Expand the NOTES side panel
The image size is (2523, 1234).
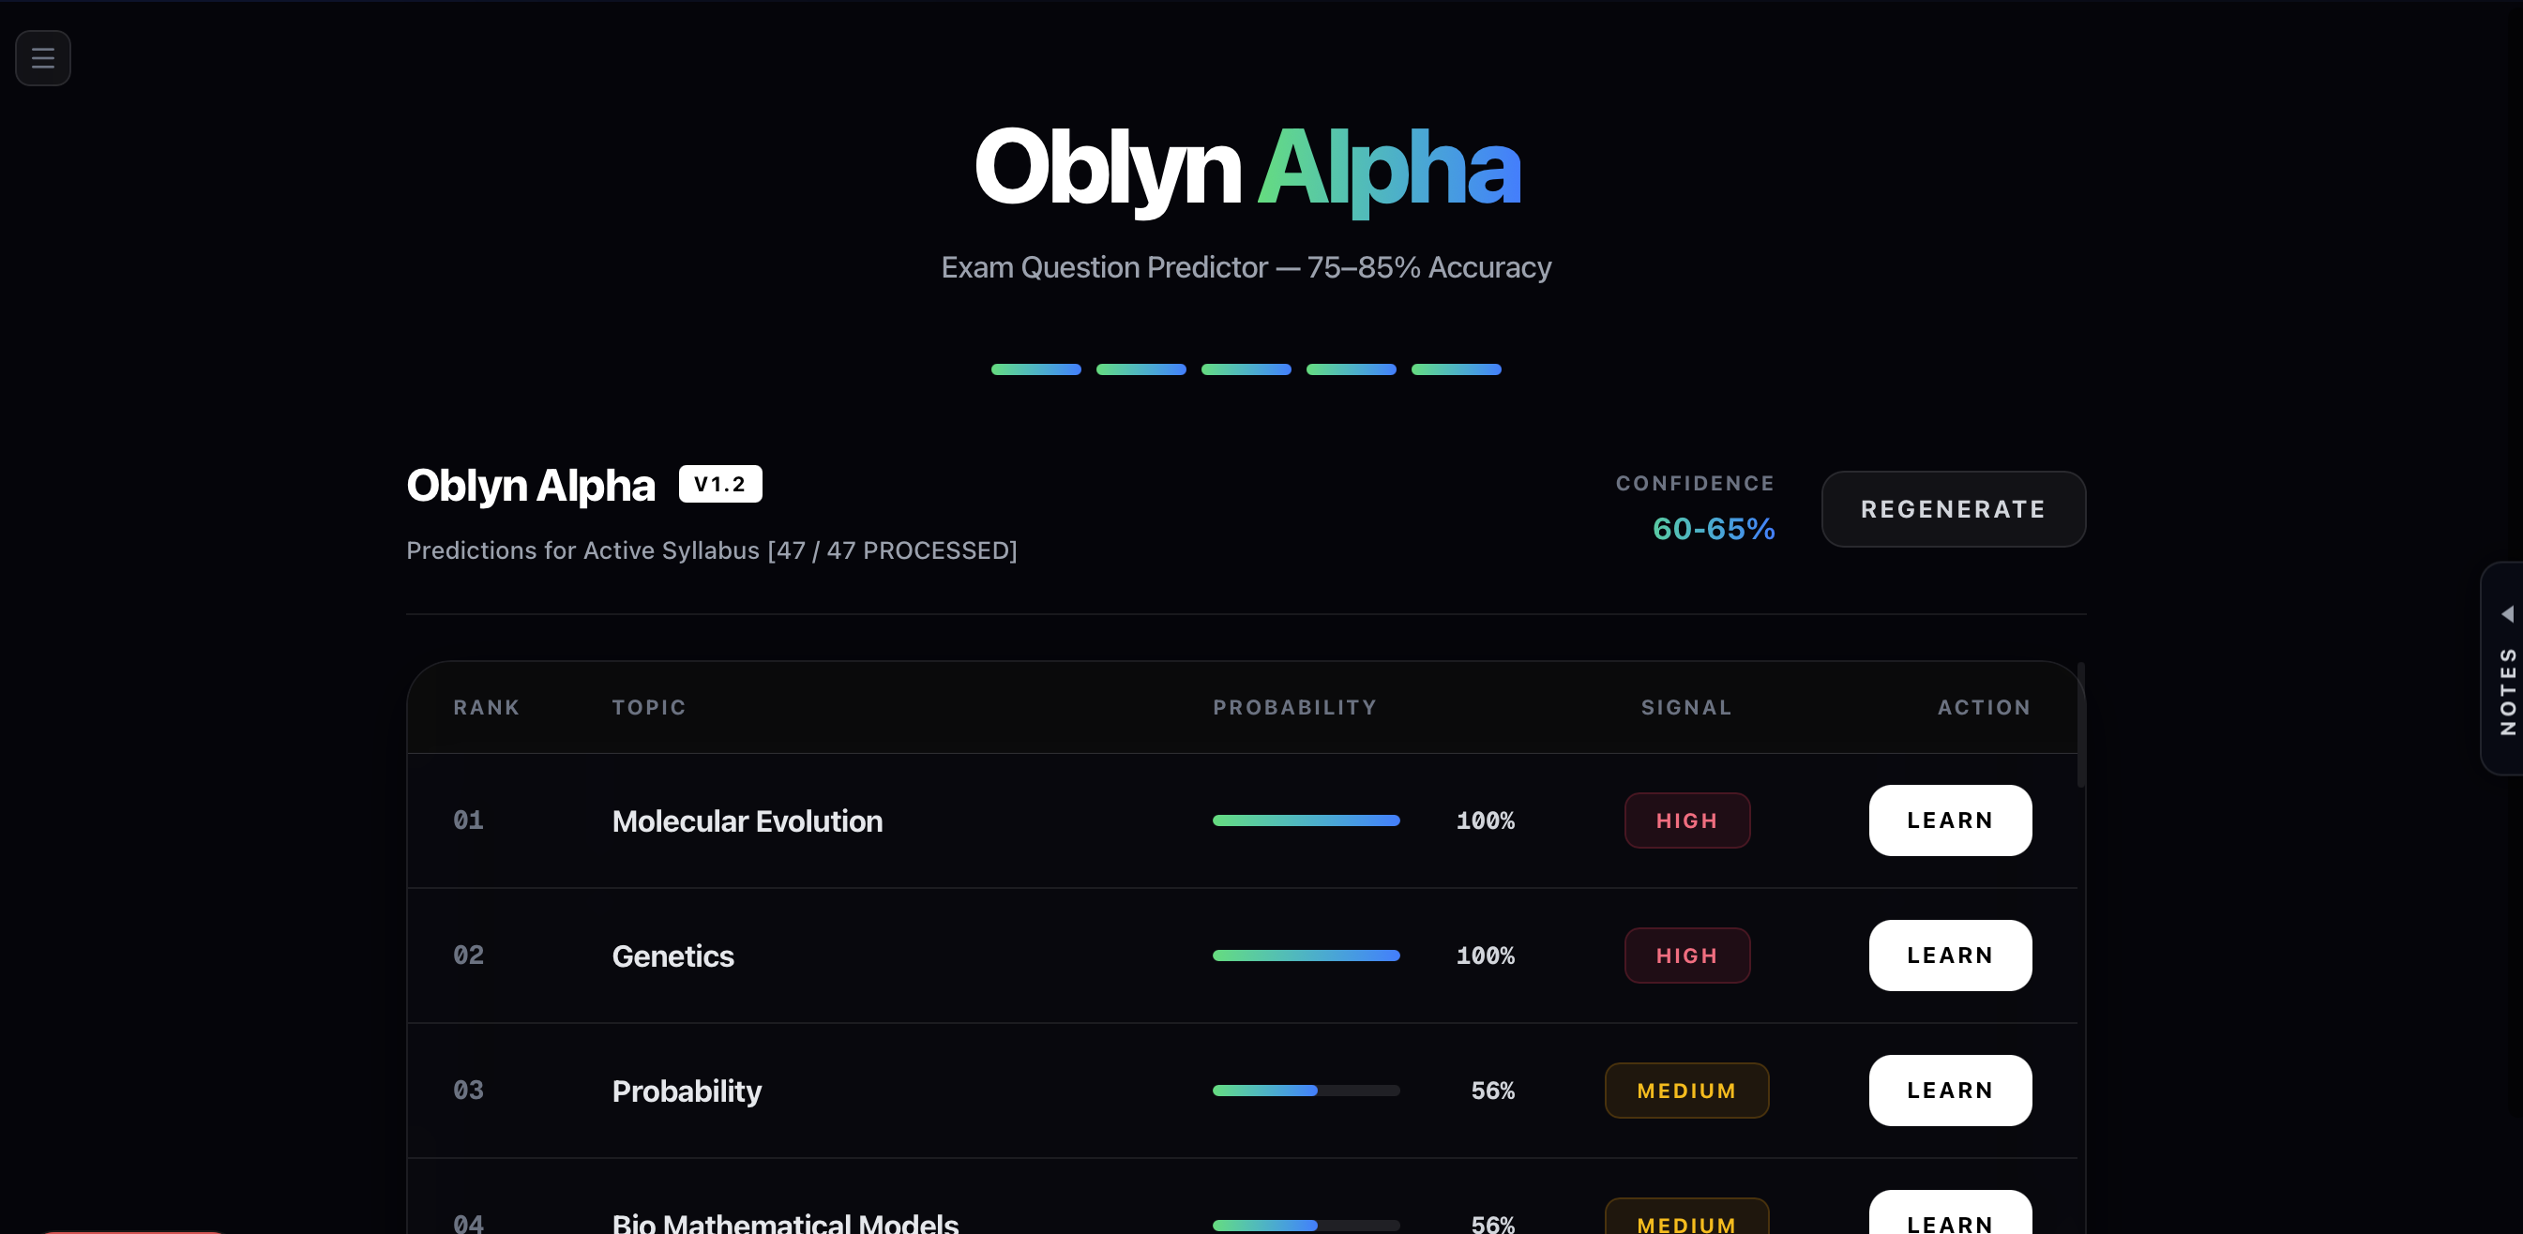pyautogui.click(x=2505, y=690)
